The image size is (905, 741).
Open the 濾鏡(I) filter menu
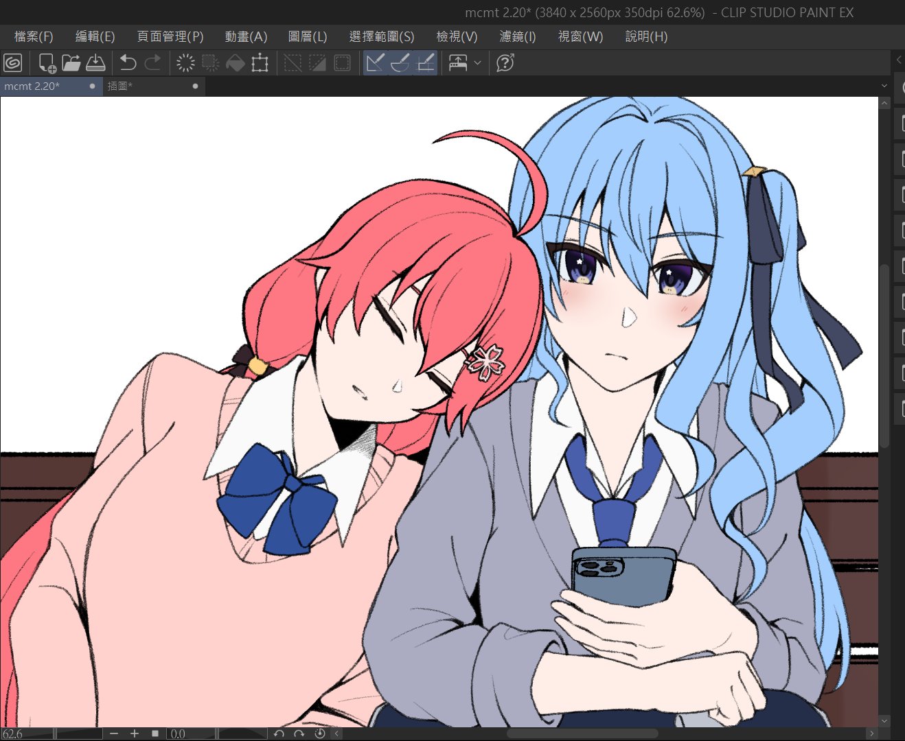517,36
